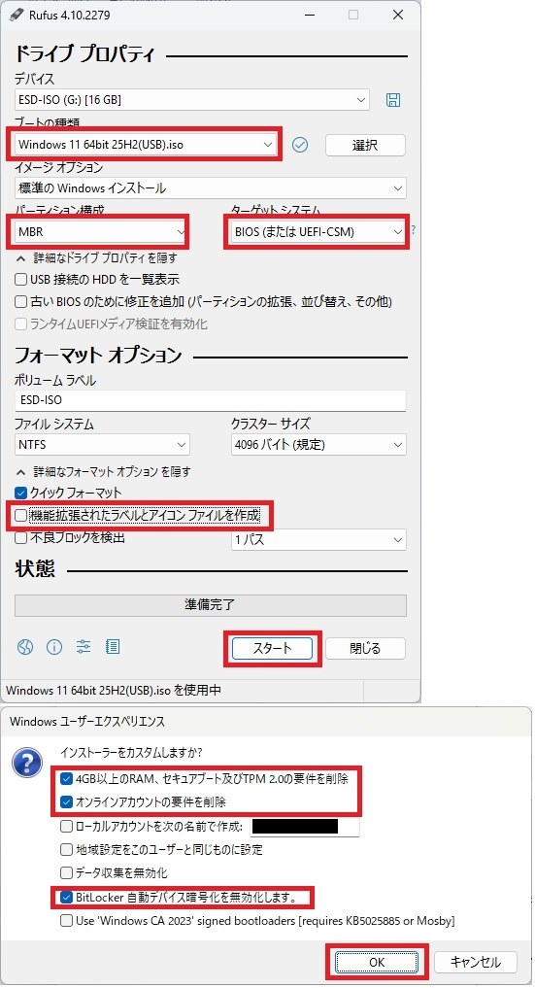
Task: Click the 閉じる button
Action: click(x=365, y=648)
